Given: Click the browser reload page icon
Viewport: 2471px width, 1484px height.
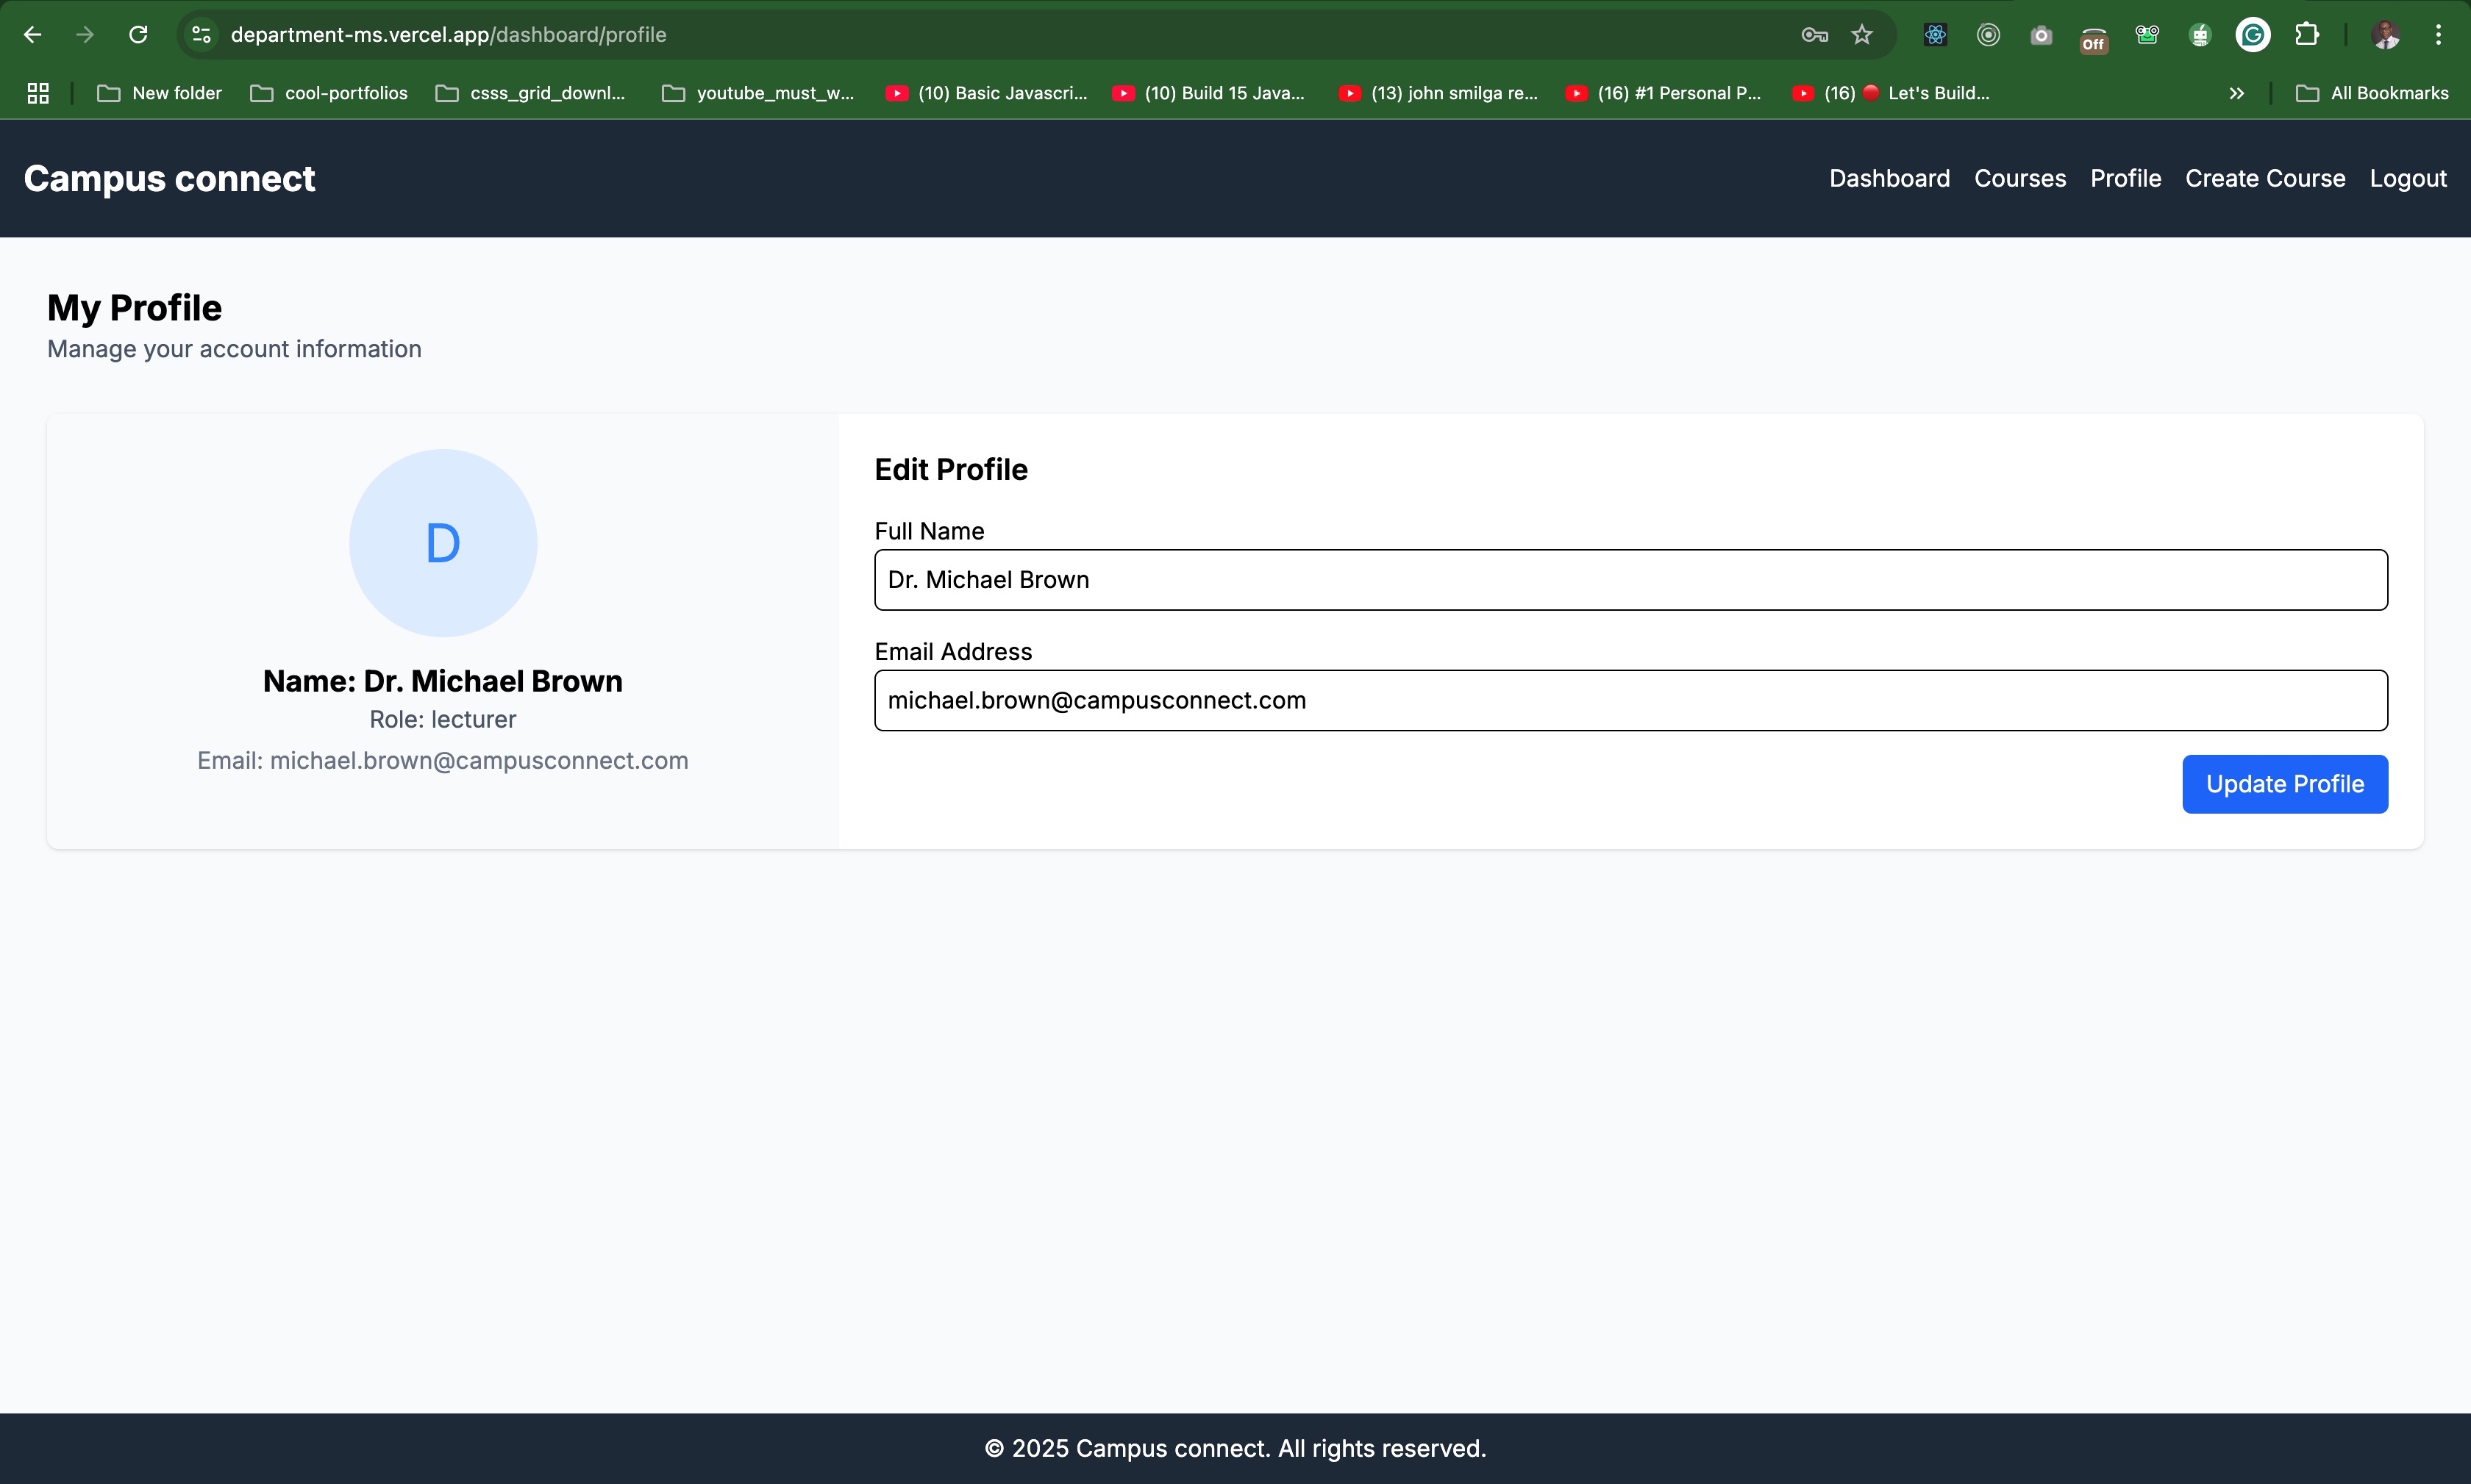Looking at the screenshot, I should (138, 35).
